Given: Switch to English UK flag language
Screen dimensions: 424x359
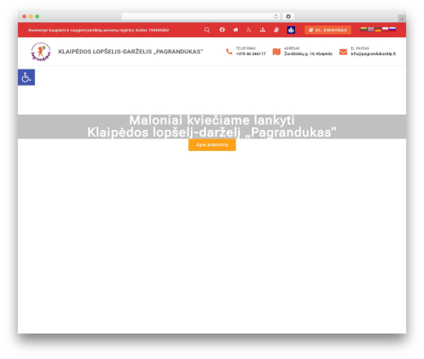Looking at the screenshot, I should click(x=371, y=29).
